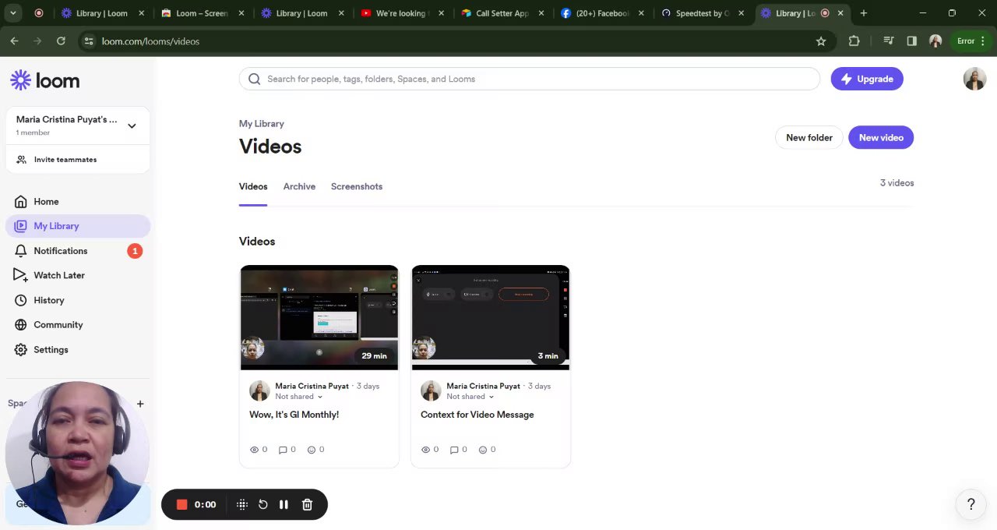Go back in the browser
This screenshot has height=530, width=997.
[x=14, y=41]
